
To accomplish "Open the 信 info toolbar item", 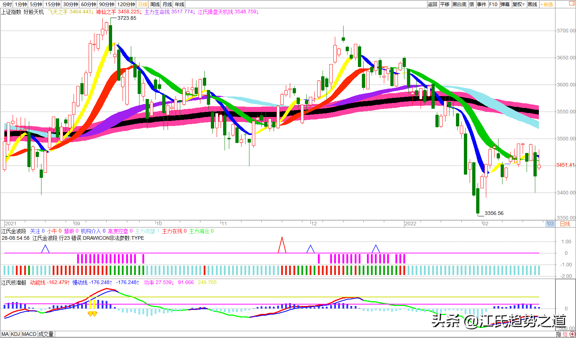I will pos(471,4).
